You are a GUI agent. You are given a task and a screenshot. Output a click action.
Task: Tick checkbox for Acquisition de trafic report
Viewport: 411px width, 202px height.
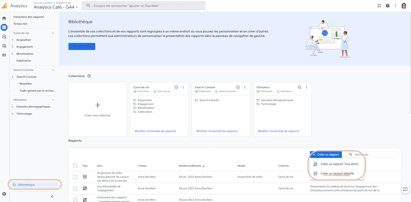[x=76, y=177]
